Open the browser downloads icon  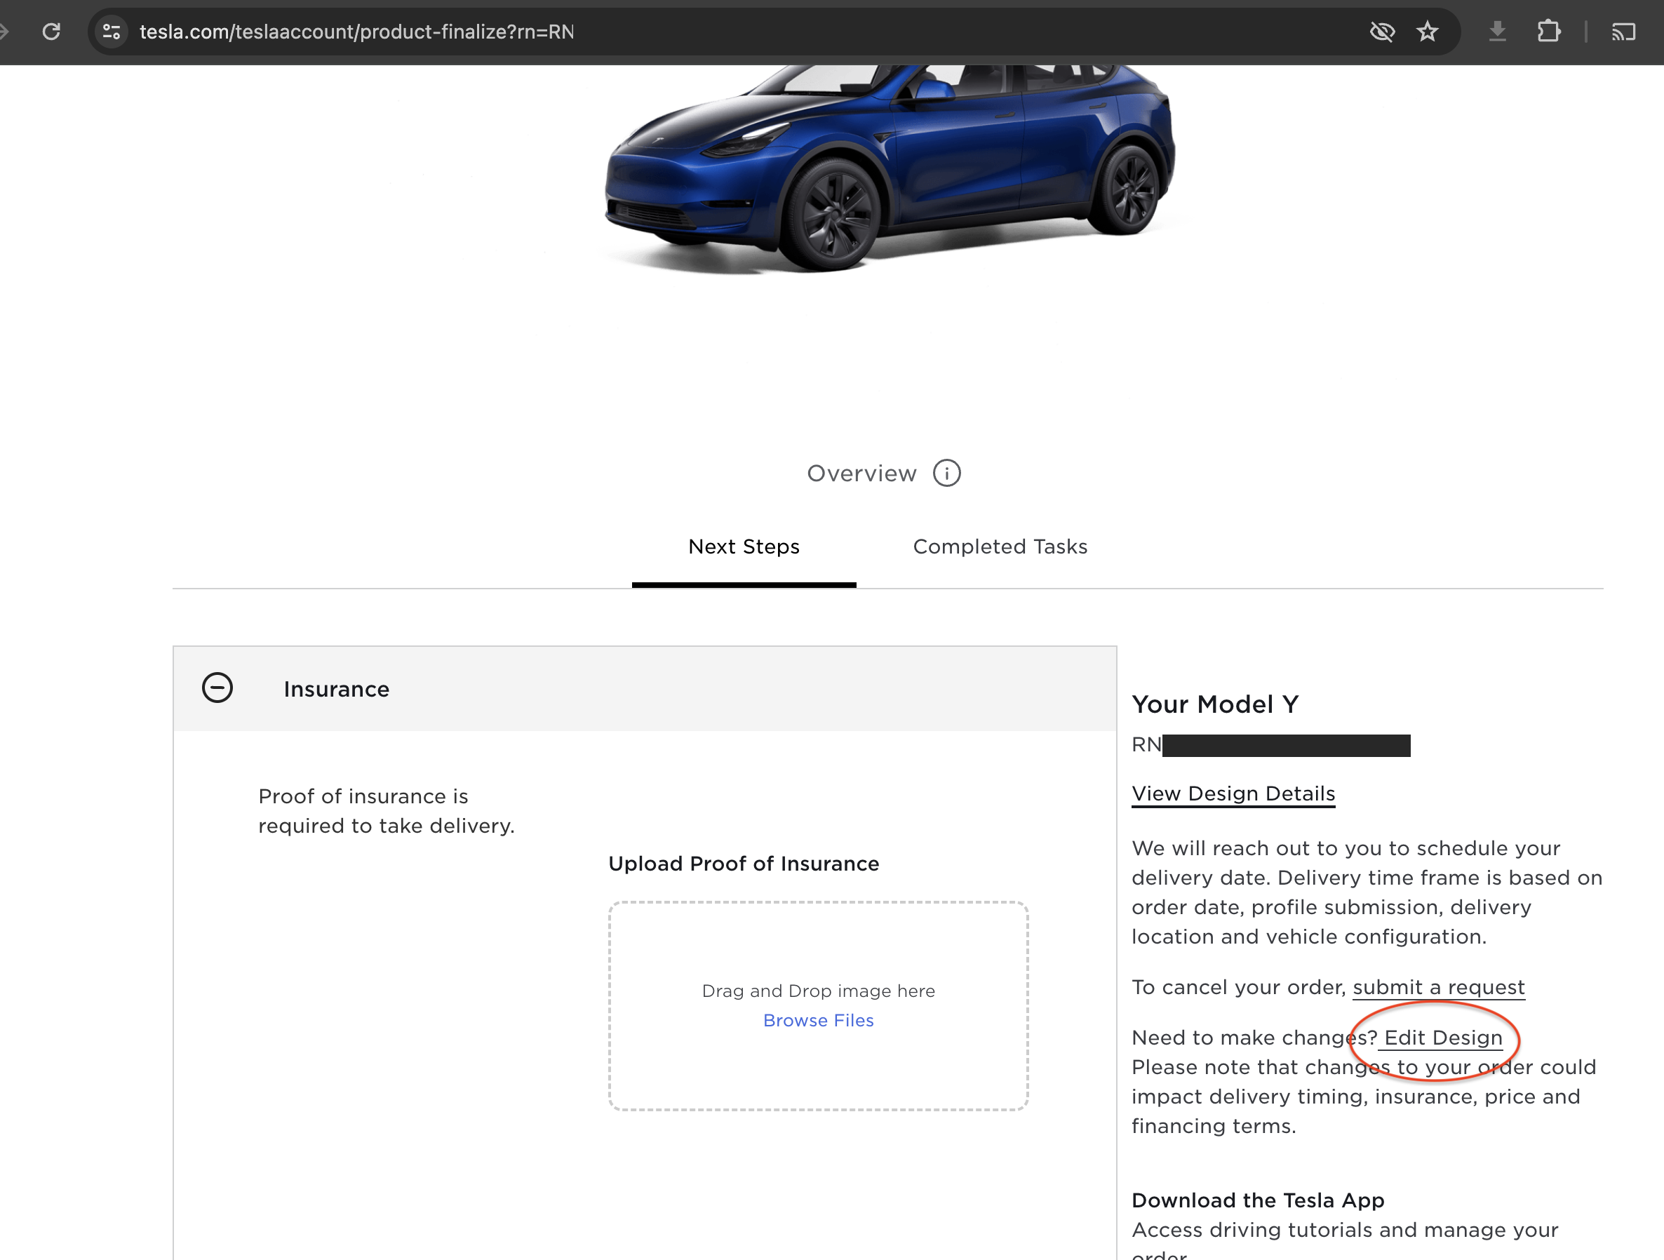coord(1497,32)
